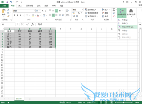The width and height of the screenshot is (142, 104).
Task: Click the Fill down icon
Action: click(114, 13)
